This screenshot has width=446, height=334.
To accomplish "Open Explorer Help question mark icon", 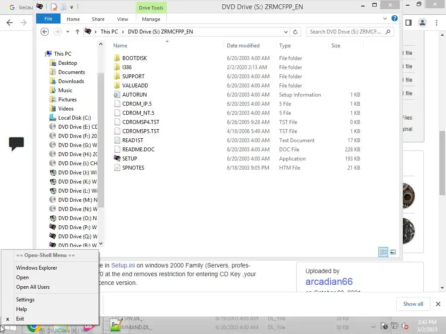I will tap(395, 18).
